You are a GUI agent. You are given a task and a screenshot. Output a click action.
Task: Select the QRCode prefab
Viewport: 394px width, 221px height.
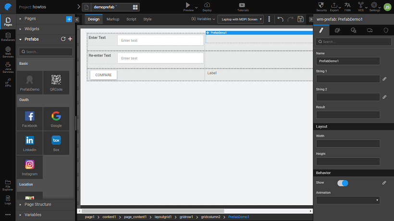pyautogui.click(x=56, y=82)
